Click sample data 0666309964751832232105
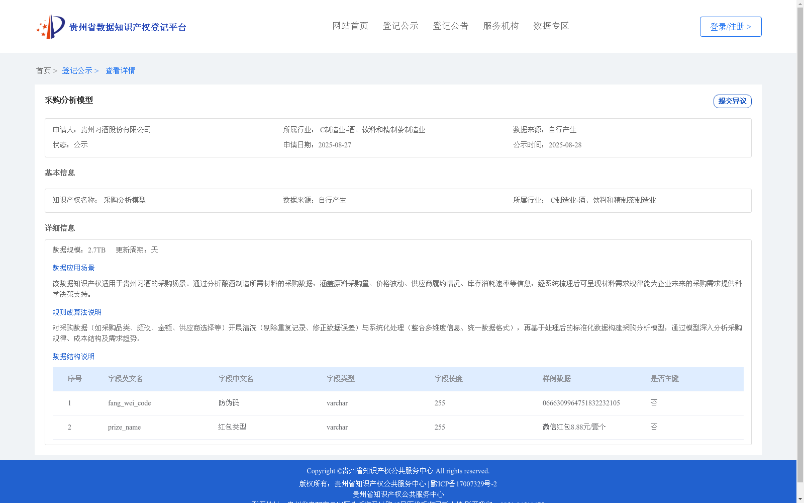Viewport: 804px width, 503px height. tap(581, 403)
